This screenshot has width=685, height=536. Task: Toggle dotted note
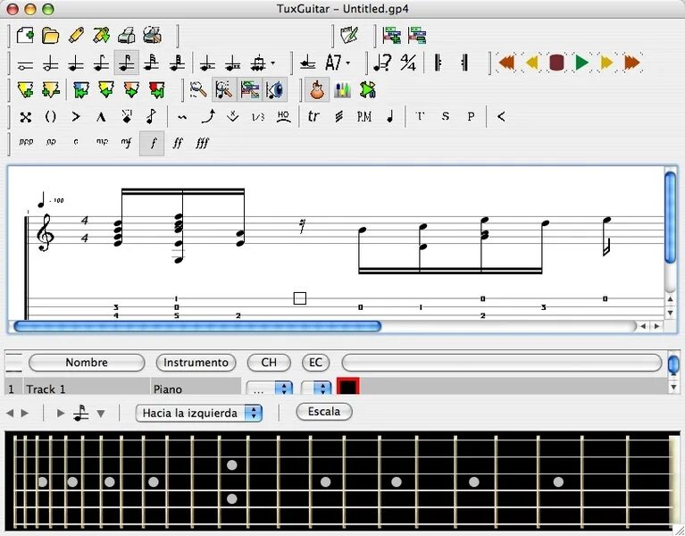click(207, 63)
